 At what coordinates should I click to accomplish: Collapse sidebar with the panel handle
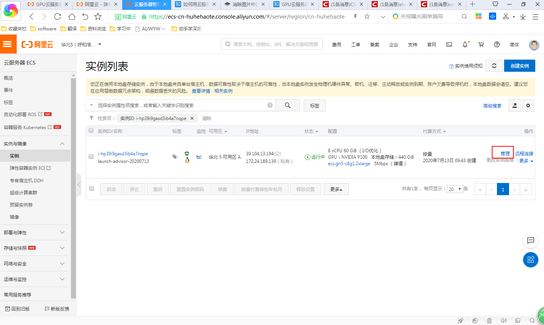tap(79, 184)
